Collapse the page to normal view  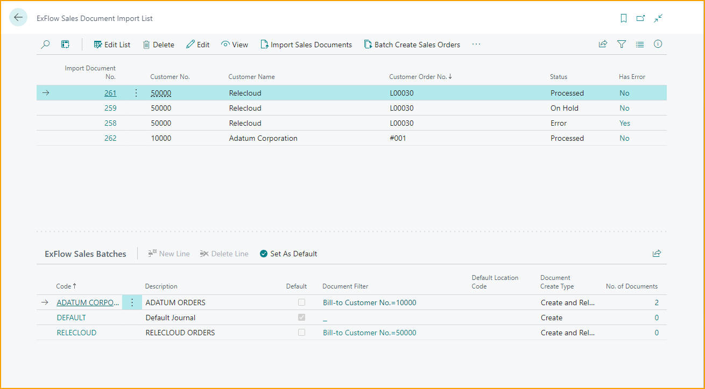coord(658,18)
